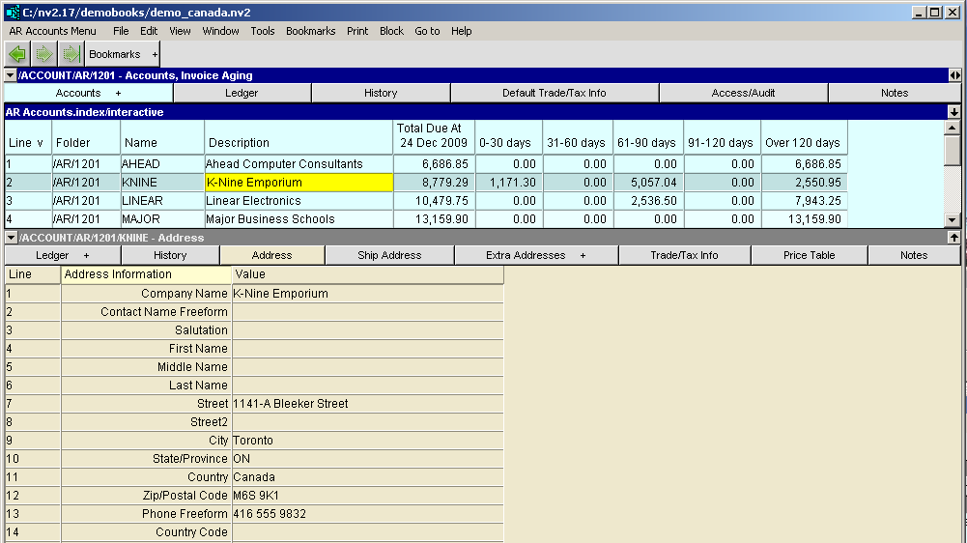Click the green back arrow icon
The image size is (967, 543).
[17, 54]
